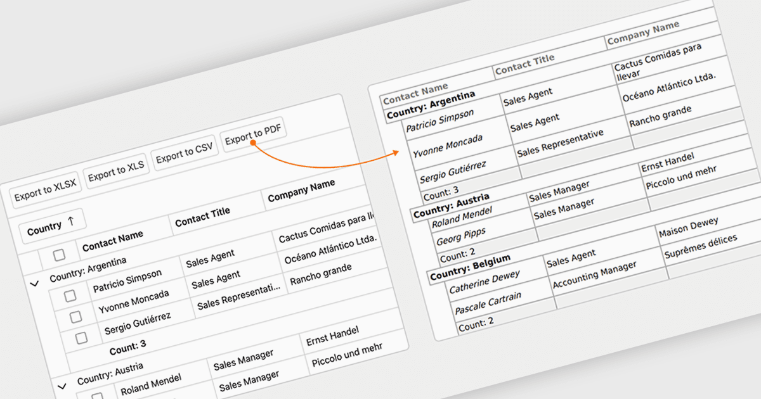This screenshot has height=399, width=761.
Task: Toggle the sort arrow beside Country
Action: 71,220
